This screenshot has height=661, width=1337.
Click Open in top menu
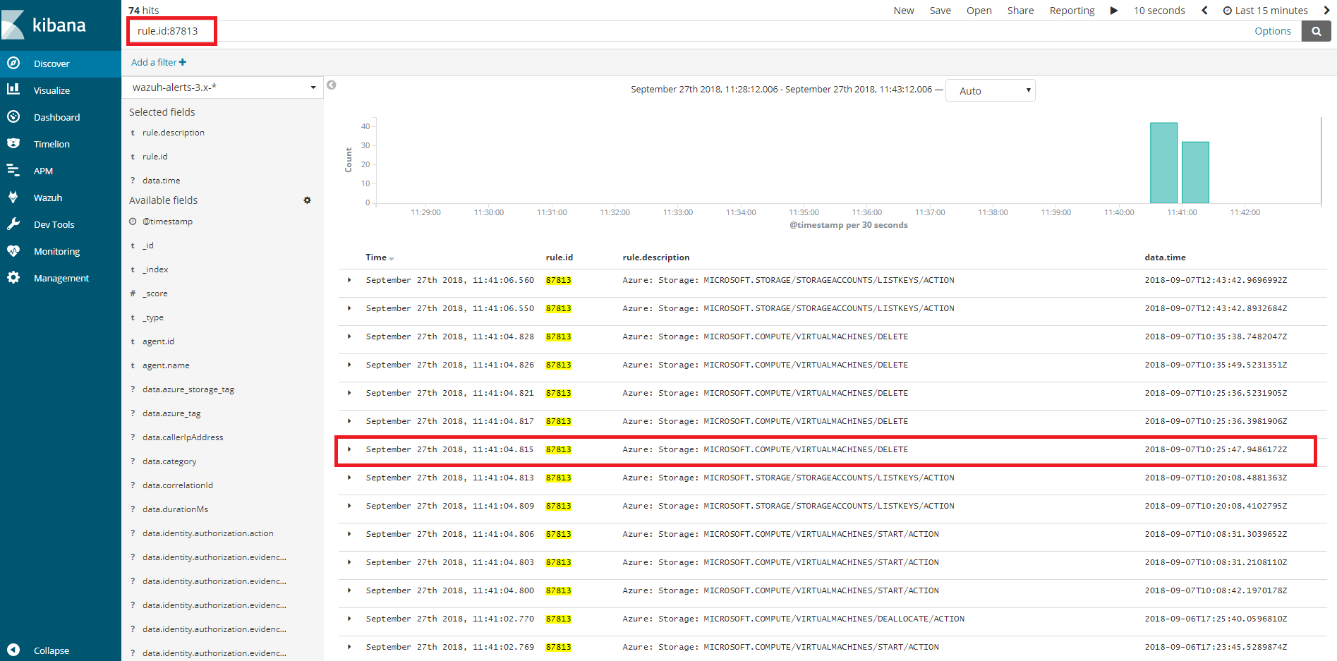979,11
